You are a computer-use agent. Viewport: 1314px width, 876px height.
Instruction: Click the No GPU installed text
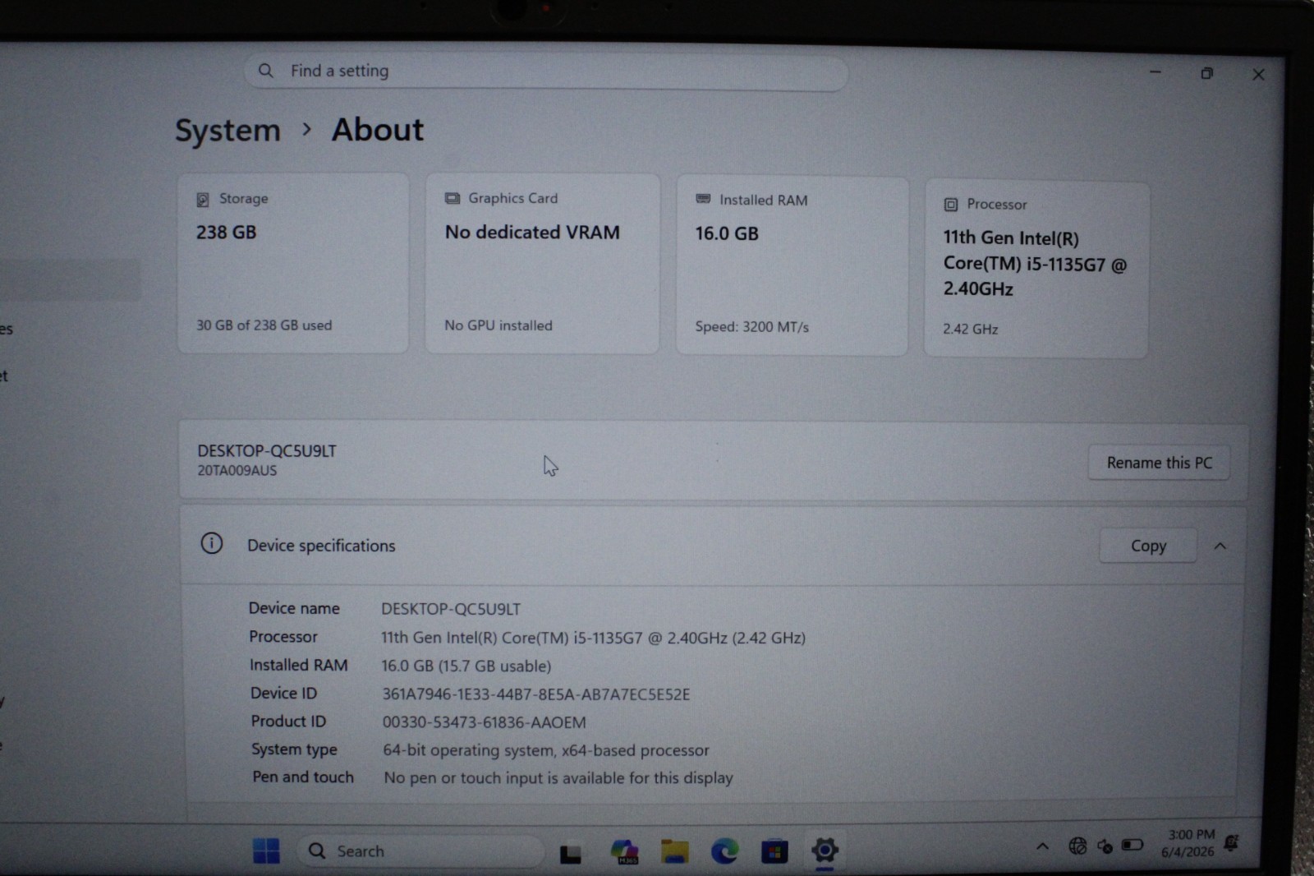coord(498,325)
